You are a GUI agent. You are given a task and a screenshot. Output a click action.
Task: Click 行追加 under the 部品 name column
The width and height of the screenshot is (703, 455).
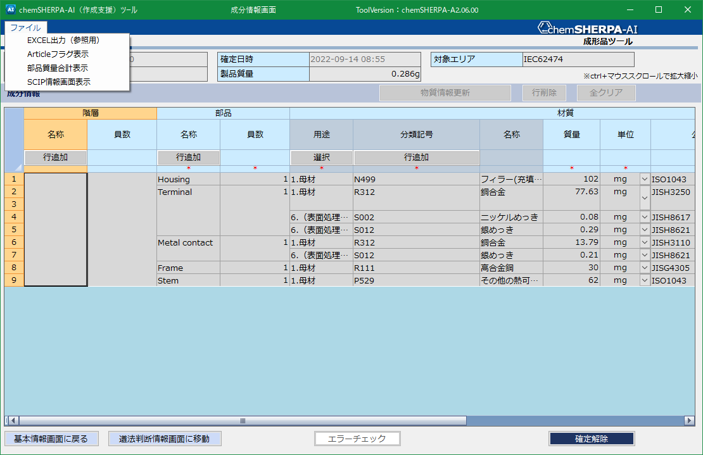click(188, 157)
